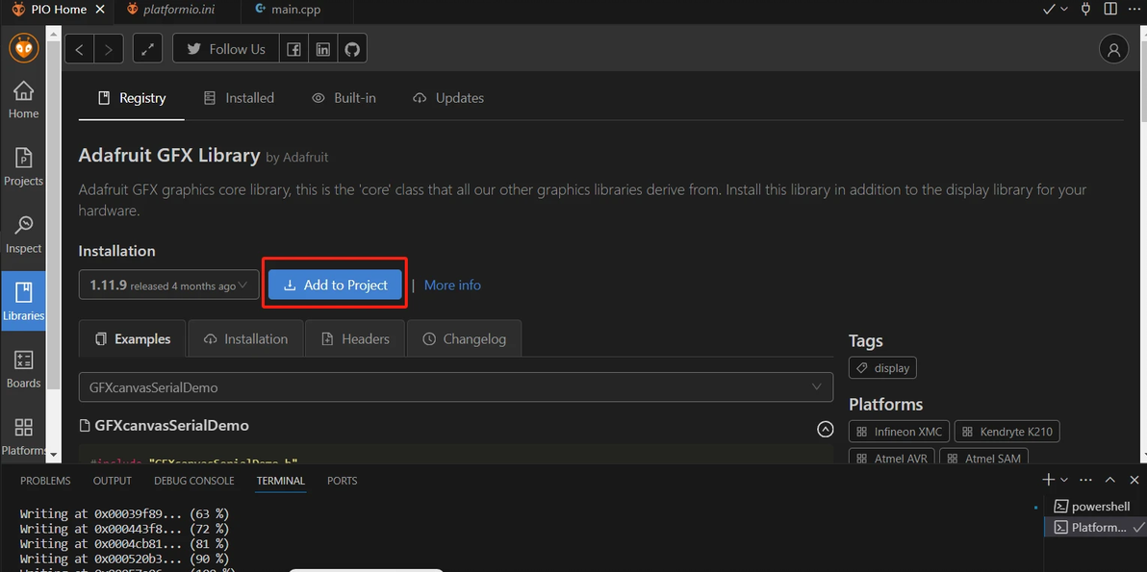Click the Atmel SAM platform tag

(x=984, y=458)
